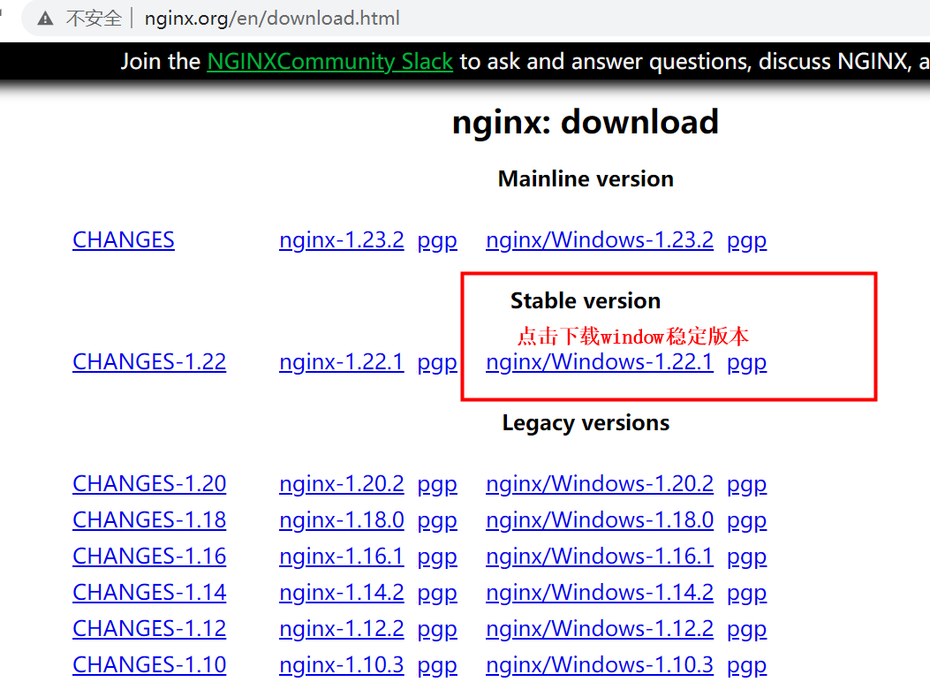Open pgp signature for nginx/Windows-1.18.0
Screen dimensions: 930x682
pyautogui.click(x=746, y=521)
